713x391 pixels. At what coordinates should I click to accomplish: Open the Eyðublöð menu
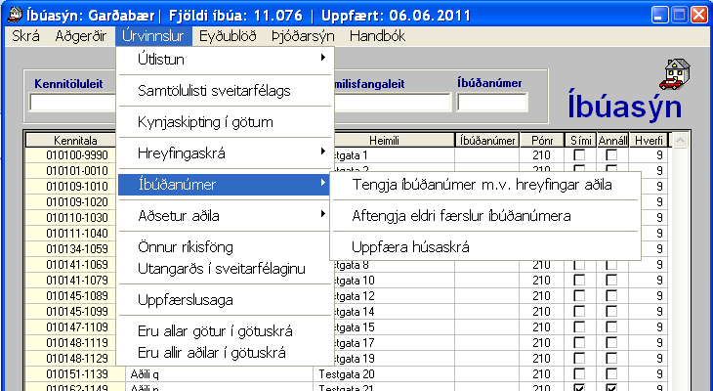click(228, 36)
